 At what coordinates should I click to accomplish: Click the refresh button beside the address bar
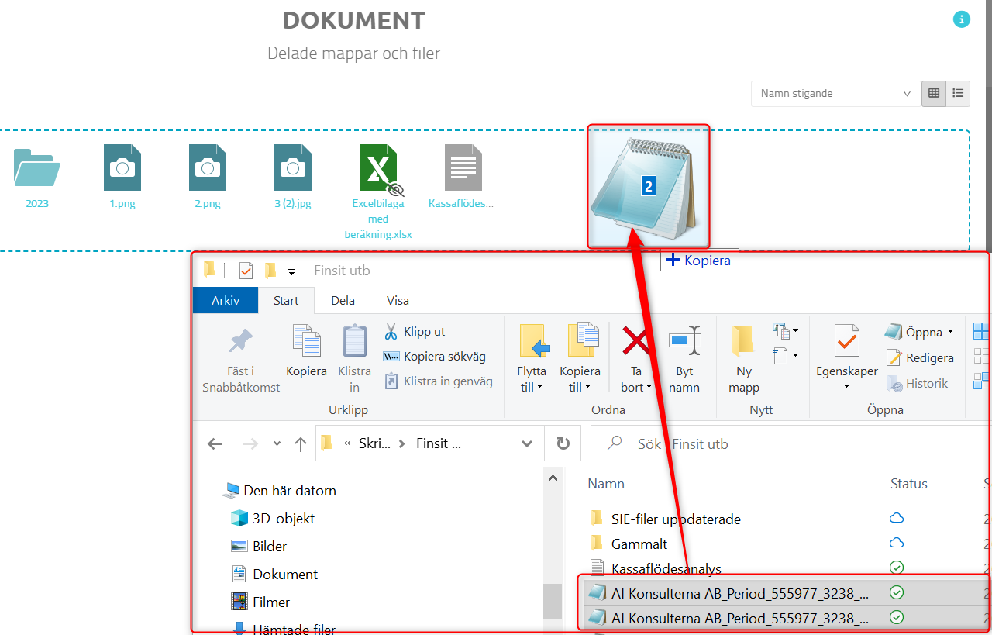click(563, 444)
